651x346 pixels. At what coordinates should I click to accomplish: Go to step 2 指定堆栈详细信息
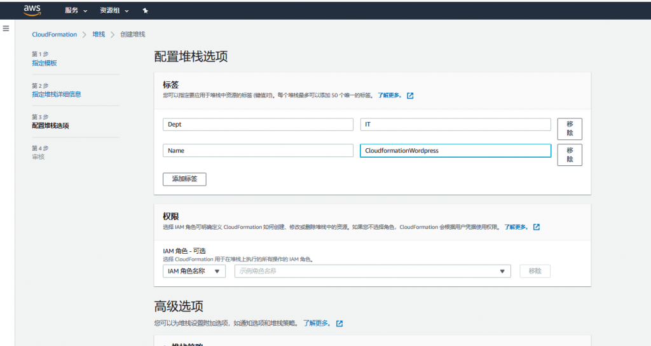coord(57,94)
